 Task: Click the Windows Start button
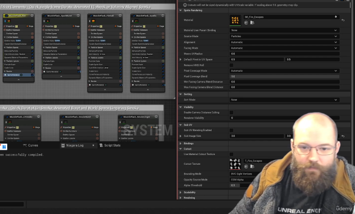(4, 146)
